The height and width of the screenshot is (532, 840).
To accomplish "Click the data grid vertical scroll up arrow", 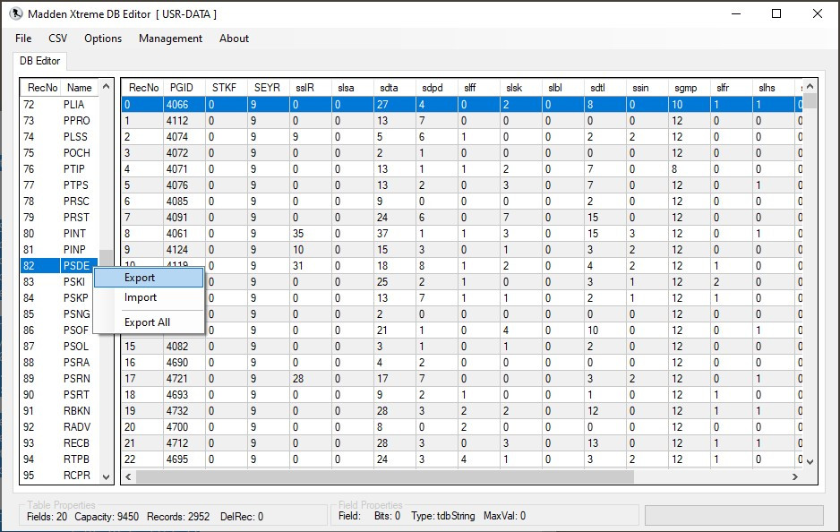I will pyautogui.click(x=810, y=86).
